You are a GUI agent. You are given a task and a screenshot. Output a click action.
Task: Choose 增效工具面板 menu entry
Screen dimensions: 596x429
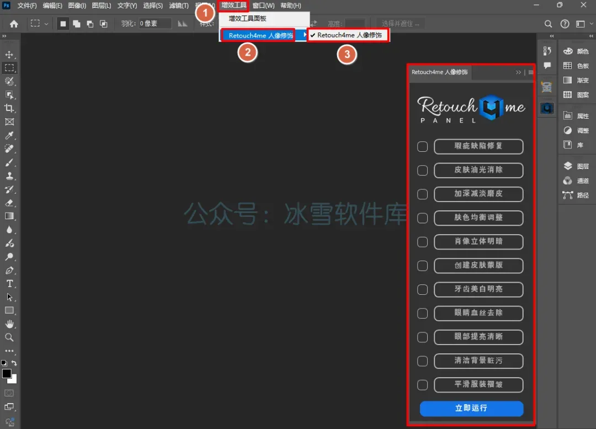click(x=264, y=19)
